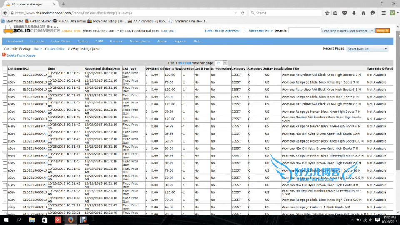The height and width of the screenshot is (225, 400).
Task: Open a new tab with the plus icon
Action: coord(63,4)
